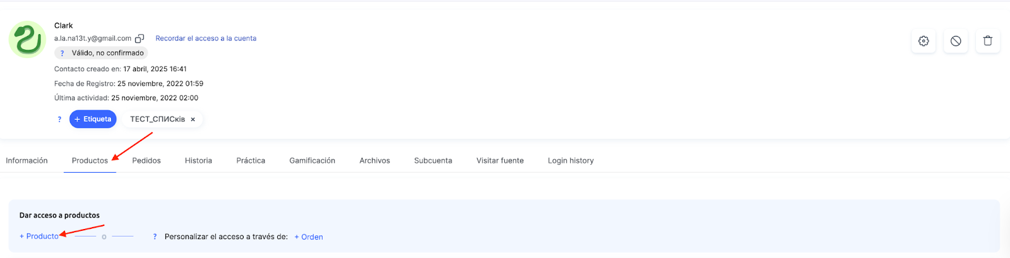Click the Dar acceso a productos heading
This screenshot has width=1010, height=258.
(59, 216)
